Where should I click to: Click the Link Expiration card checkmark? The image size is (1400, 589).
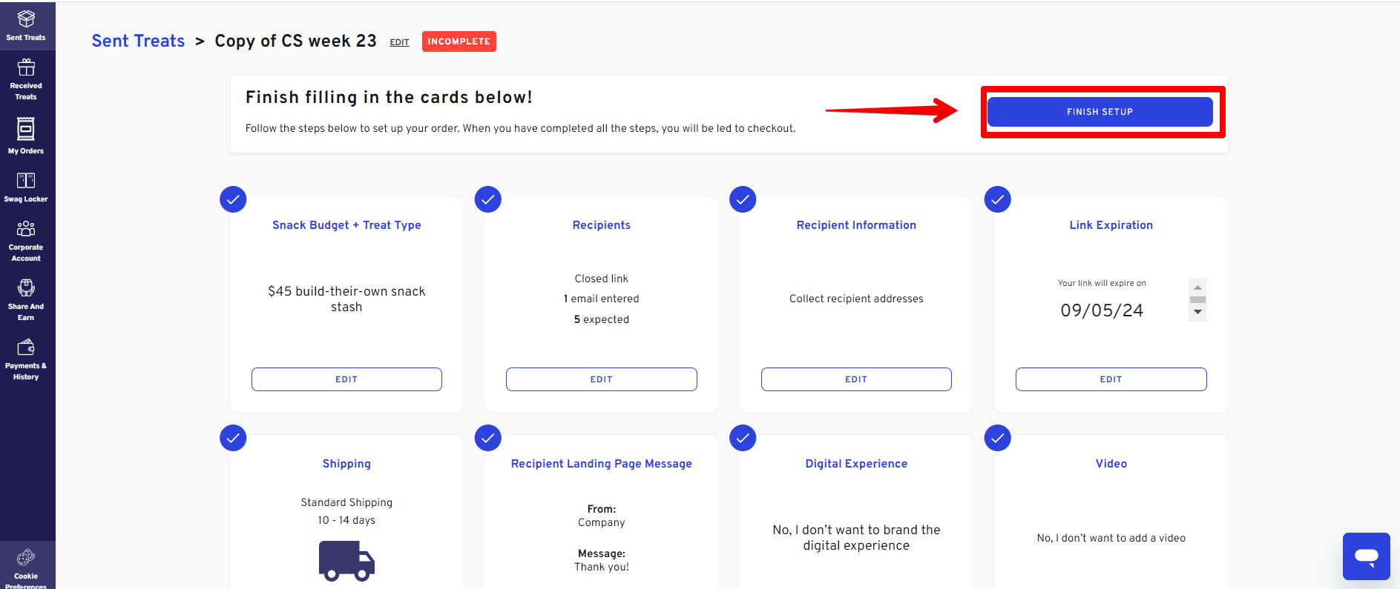click(997, 199)
